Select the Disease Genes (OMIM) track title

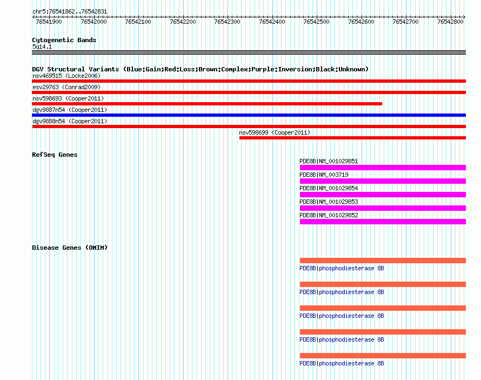[x=70, y=248]
